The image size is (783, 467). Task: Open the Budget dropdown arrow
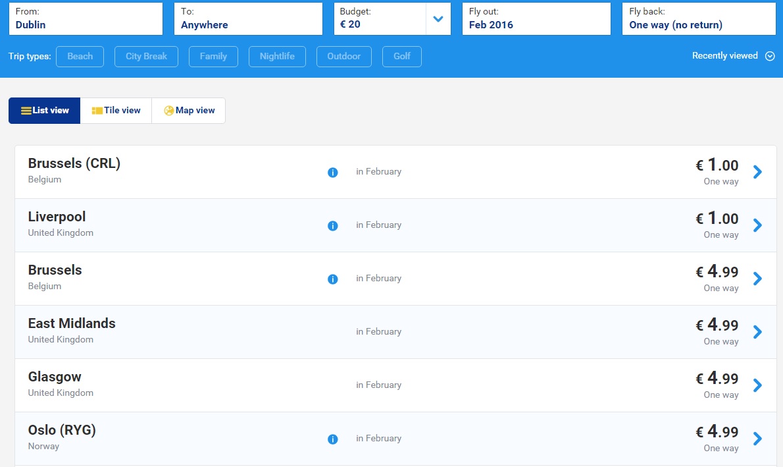438,19
